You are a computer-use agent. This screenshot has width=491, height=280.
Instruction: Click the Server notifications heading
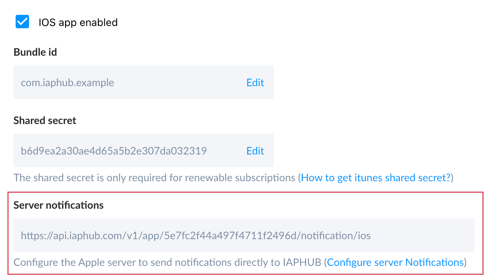click(58, 205)
